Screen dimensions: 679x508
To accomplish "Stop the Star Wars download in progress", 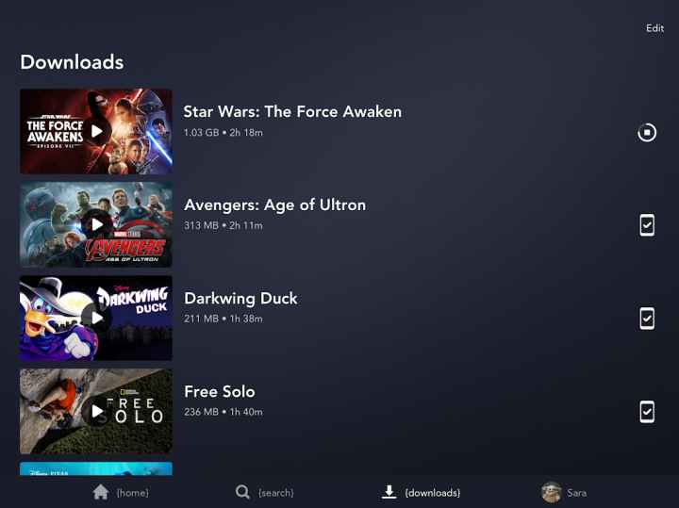I will click(647, 132).
